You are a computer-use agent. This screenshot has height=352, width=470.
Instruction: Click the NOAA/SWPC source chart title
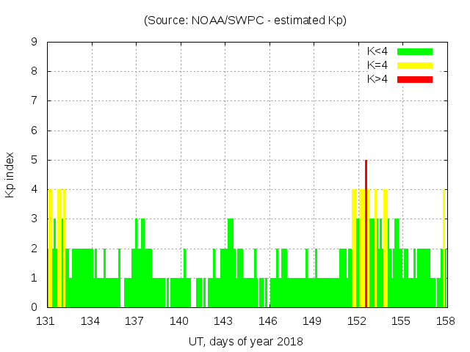245,21
